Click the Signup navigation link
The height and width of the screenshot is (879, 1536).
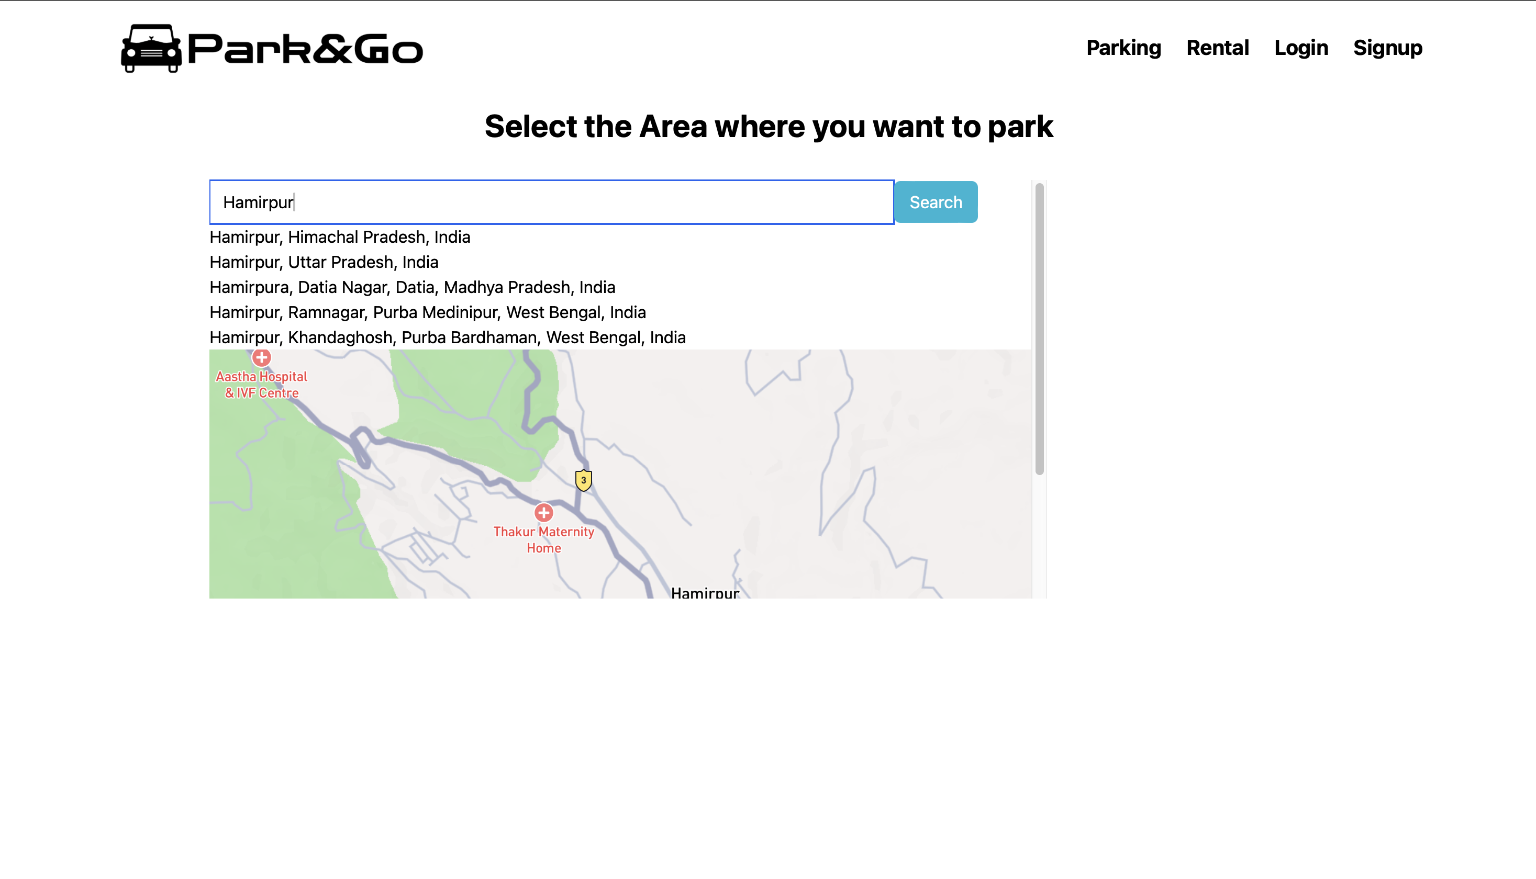click(1387, 48)
